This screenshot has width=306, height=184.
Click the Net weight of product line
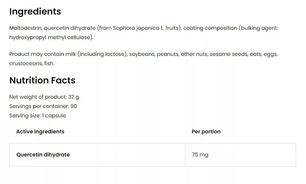44,97
